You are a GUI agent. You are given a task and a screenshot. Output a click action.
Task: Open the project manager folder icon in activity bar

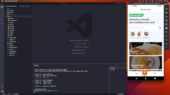tap(2, 23)
